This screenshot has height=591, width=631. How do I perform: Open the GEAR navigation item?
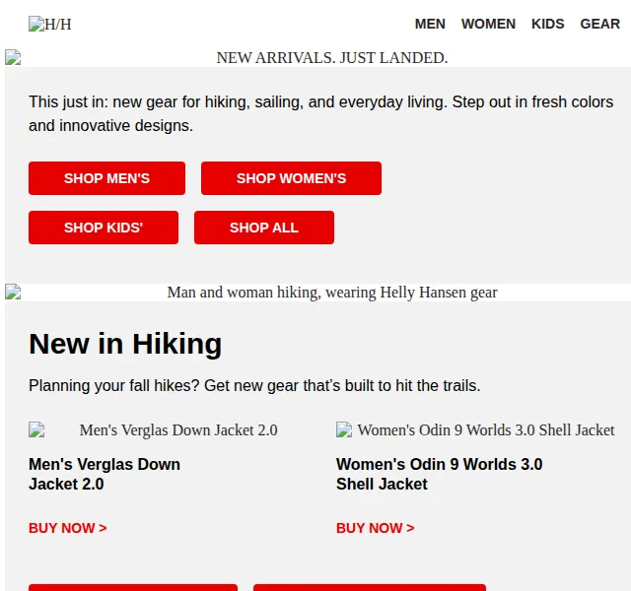(x=599, y=24)
